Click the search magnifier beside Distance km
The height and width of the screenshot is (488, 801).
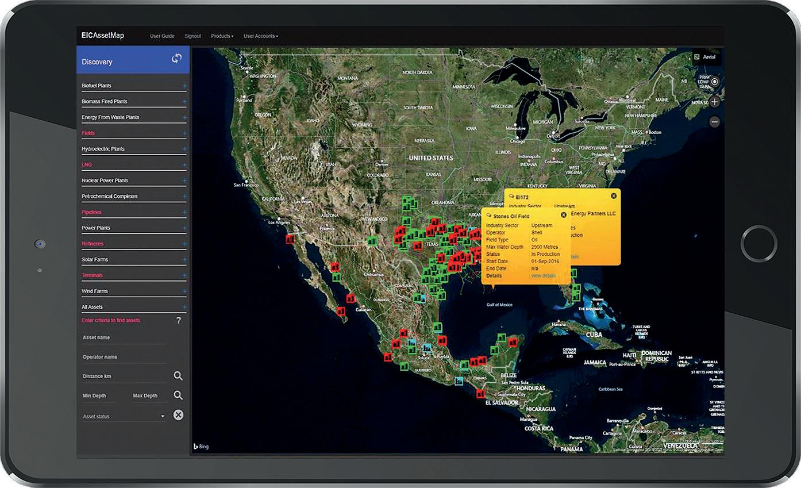178,376
